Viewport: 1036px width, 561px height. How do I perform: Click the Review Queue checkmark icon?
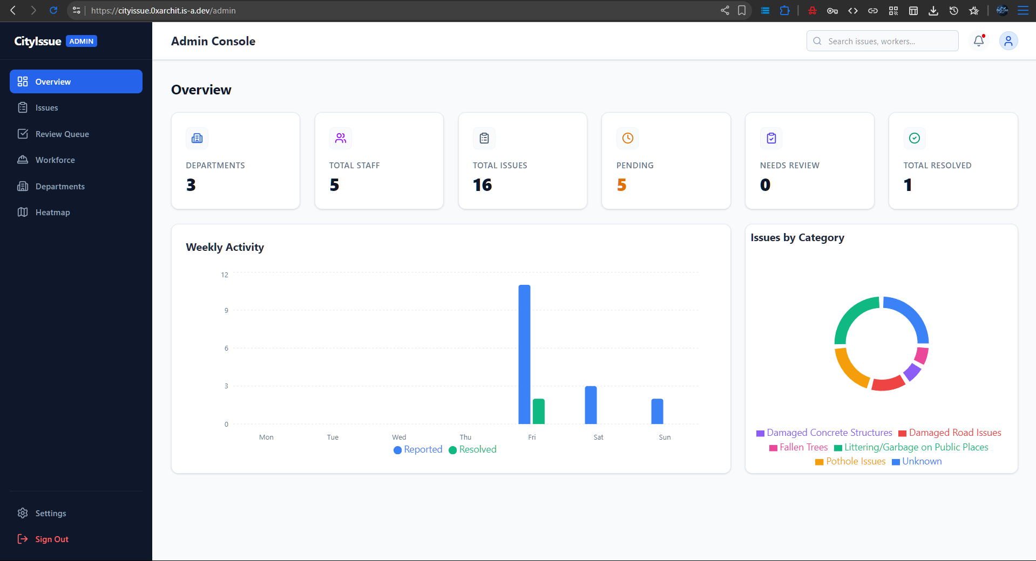click(x=23, y=134)
